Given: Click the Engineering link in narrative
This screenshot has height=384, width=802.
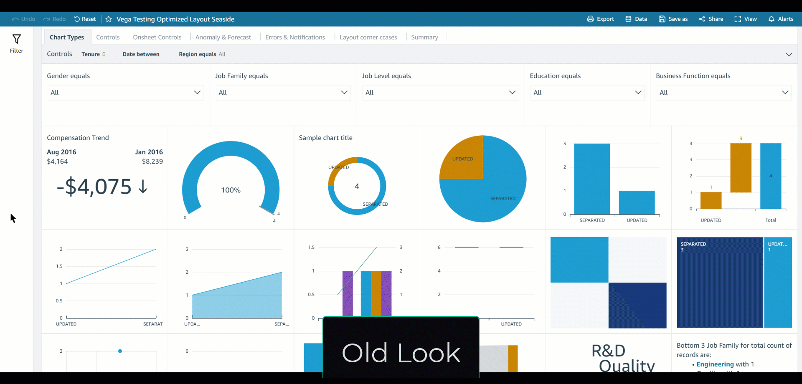Looking at the screenshot, I should click(715, 364).
